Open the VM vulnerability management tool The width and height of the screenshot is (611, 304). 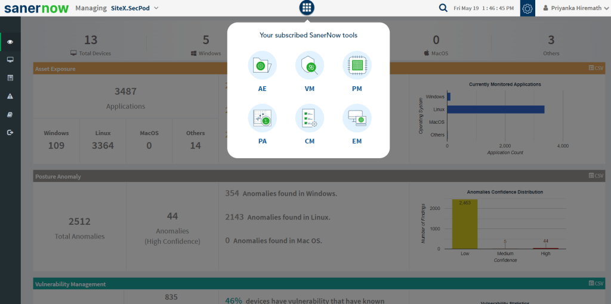(310, 73)
